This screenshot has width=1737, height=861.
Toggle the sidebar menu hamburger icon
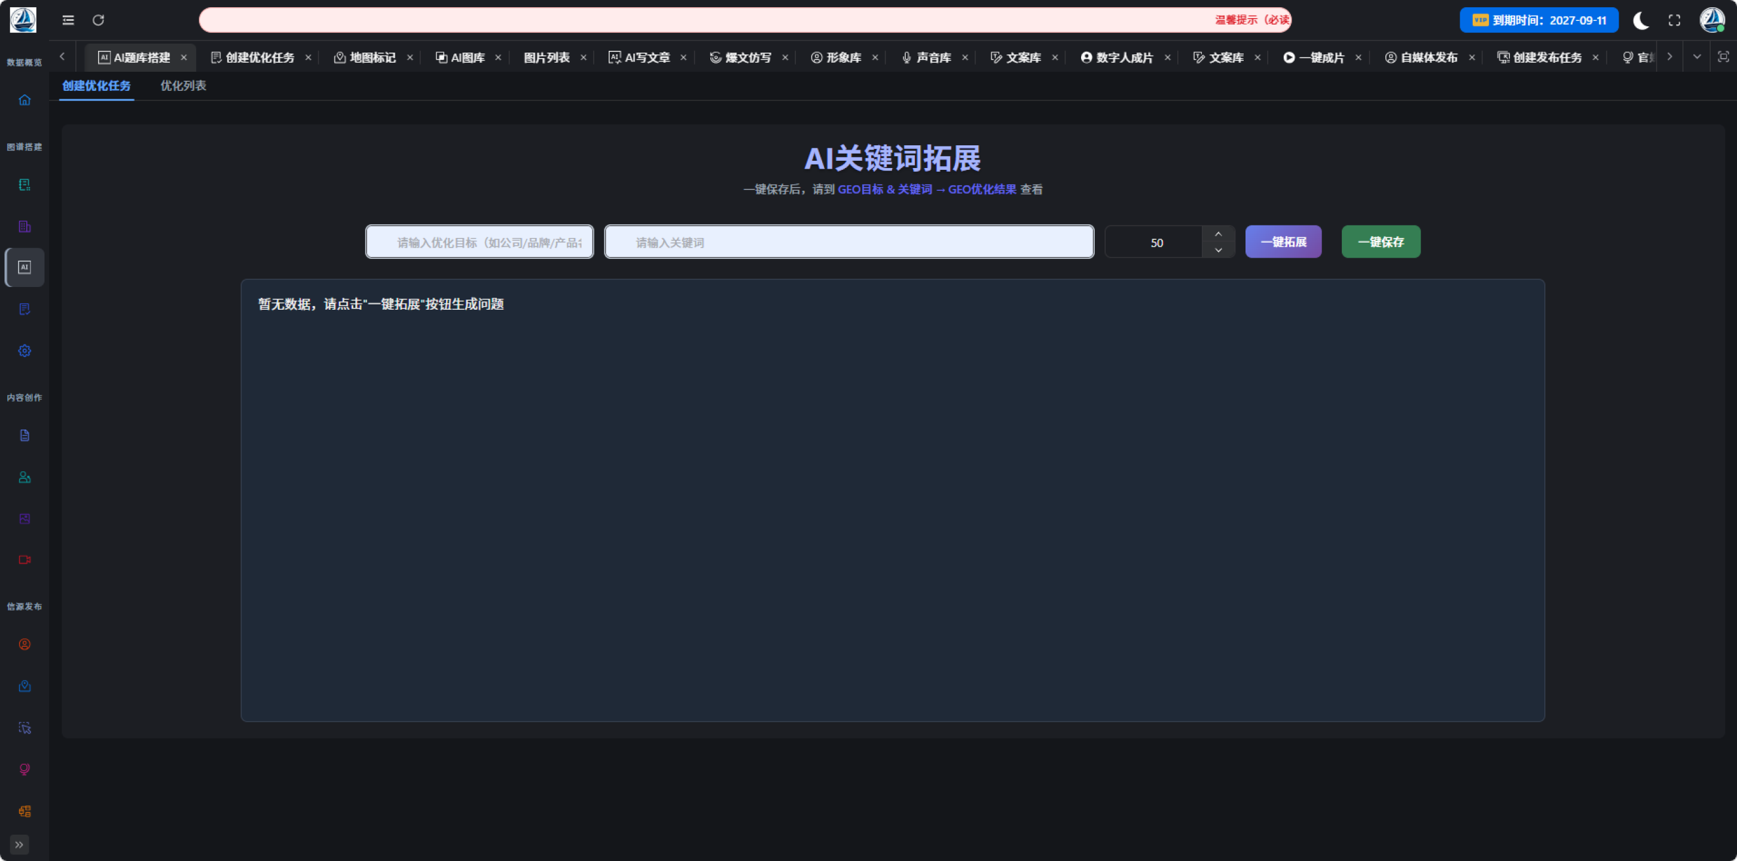(x=68, y=20)
